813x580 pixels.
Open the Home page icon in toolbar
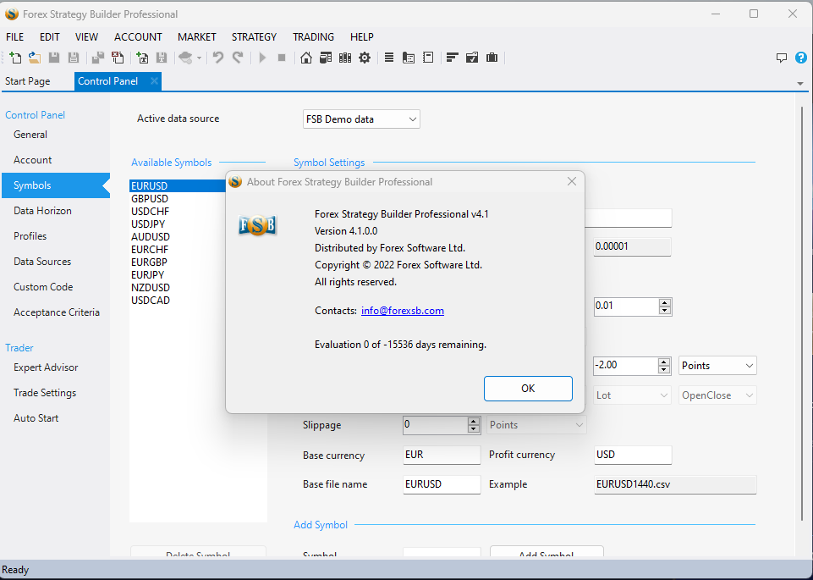(x=306, y=58)
